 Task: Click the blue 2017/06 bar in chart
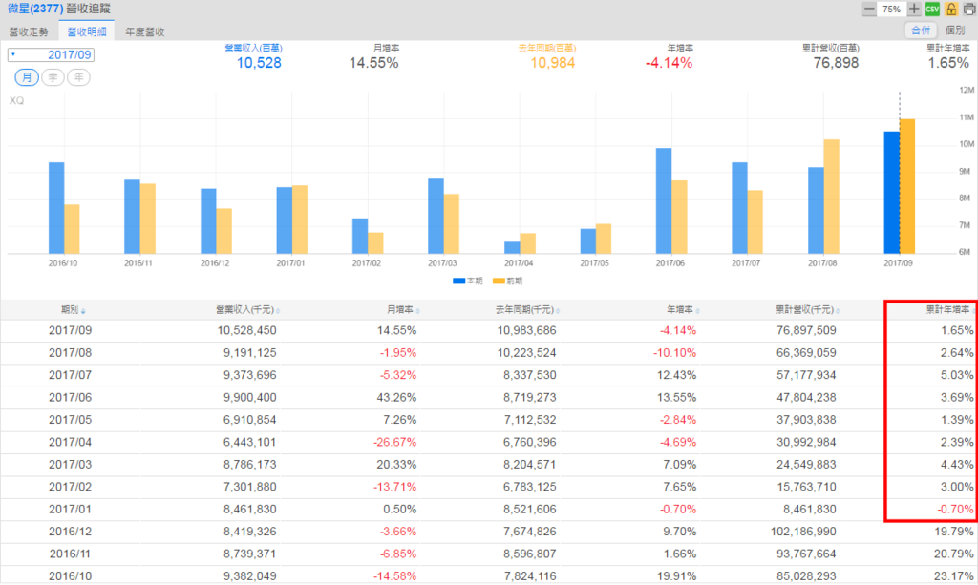click(x=664, y=200)
